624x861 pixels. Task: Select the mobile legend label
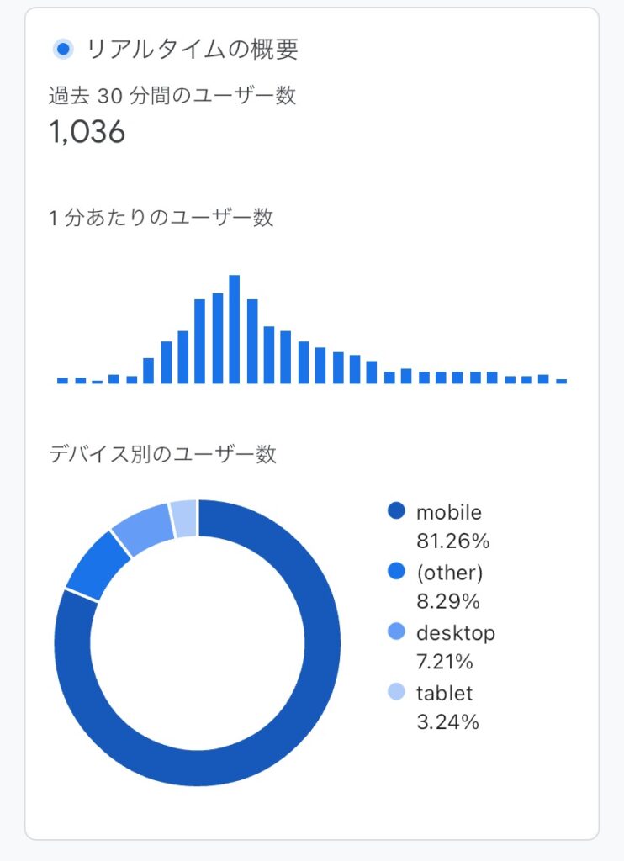pyautogui.click(x=449, y=512)
